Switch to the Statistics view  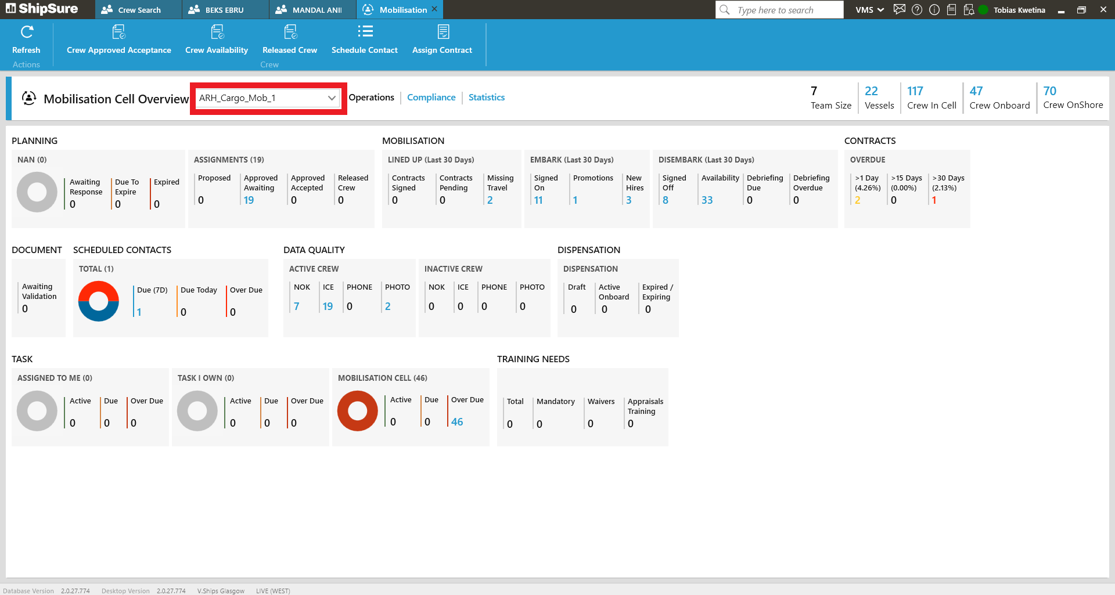(x=486, y=98)
